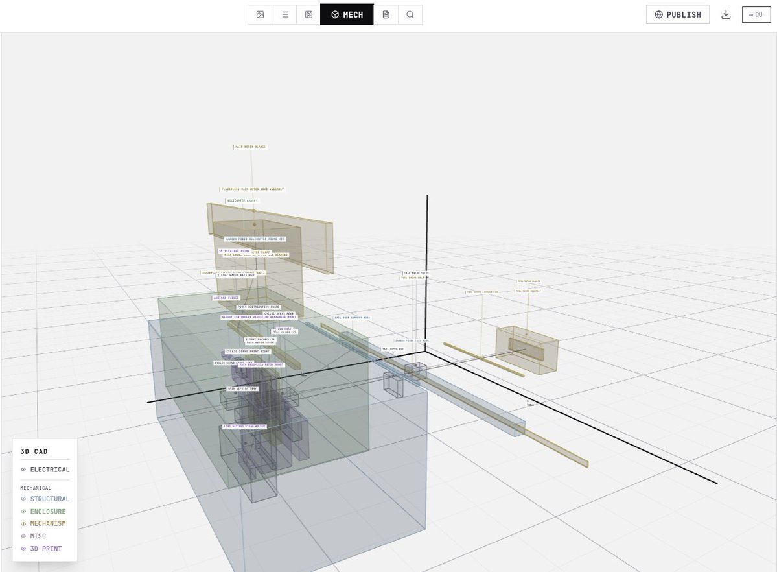This screenshot has width=777, height=572.
Task: Toggle STRUCTURAL layer visibility eye
Action: (23, 499)
